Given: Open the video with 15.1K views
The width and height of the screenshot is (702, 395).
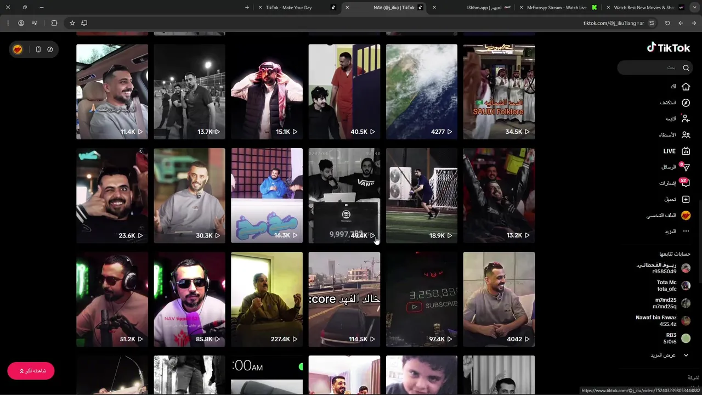Looking at the screenshot, I should click(x=267, y=92).
